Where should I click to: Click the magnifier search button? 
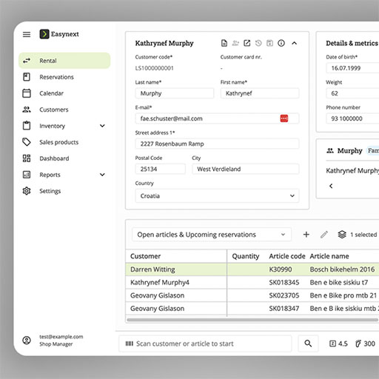pos(308,343)
